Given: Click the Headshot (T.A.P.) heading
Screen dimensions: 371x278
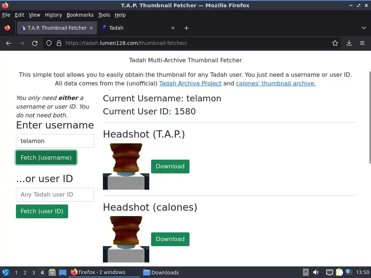Looking at the screenshot, I should pyautogui.click(x=144, y=134).
